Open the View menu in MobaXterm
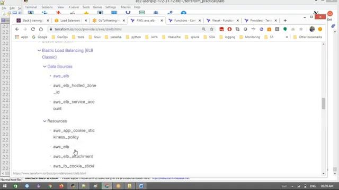 click(x=60, y=7)
